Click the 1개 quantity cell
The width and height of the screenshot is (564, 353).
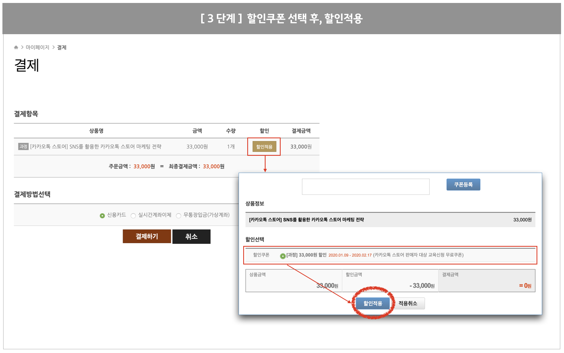[x=231, y=147]
